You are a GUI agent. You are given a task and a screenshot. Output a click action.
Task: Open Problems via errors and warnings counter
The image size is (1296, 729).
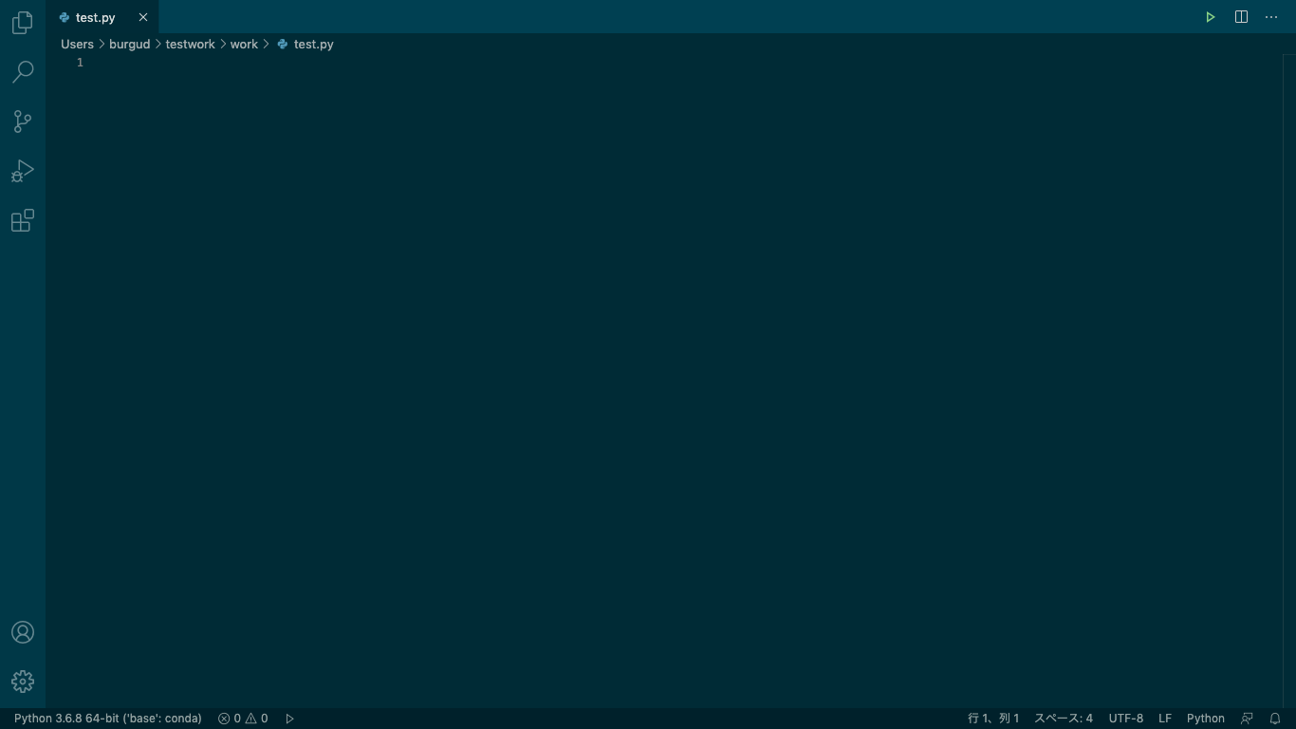point(243,719)
